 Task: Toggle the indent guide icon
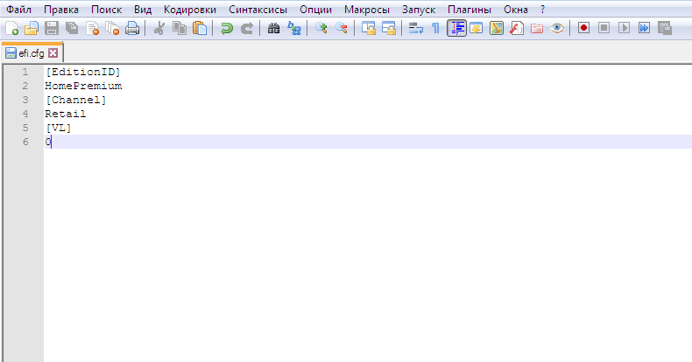pyautogui.click(x=456, y=29)
